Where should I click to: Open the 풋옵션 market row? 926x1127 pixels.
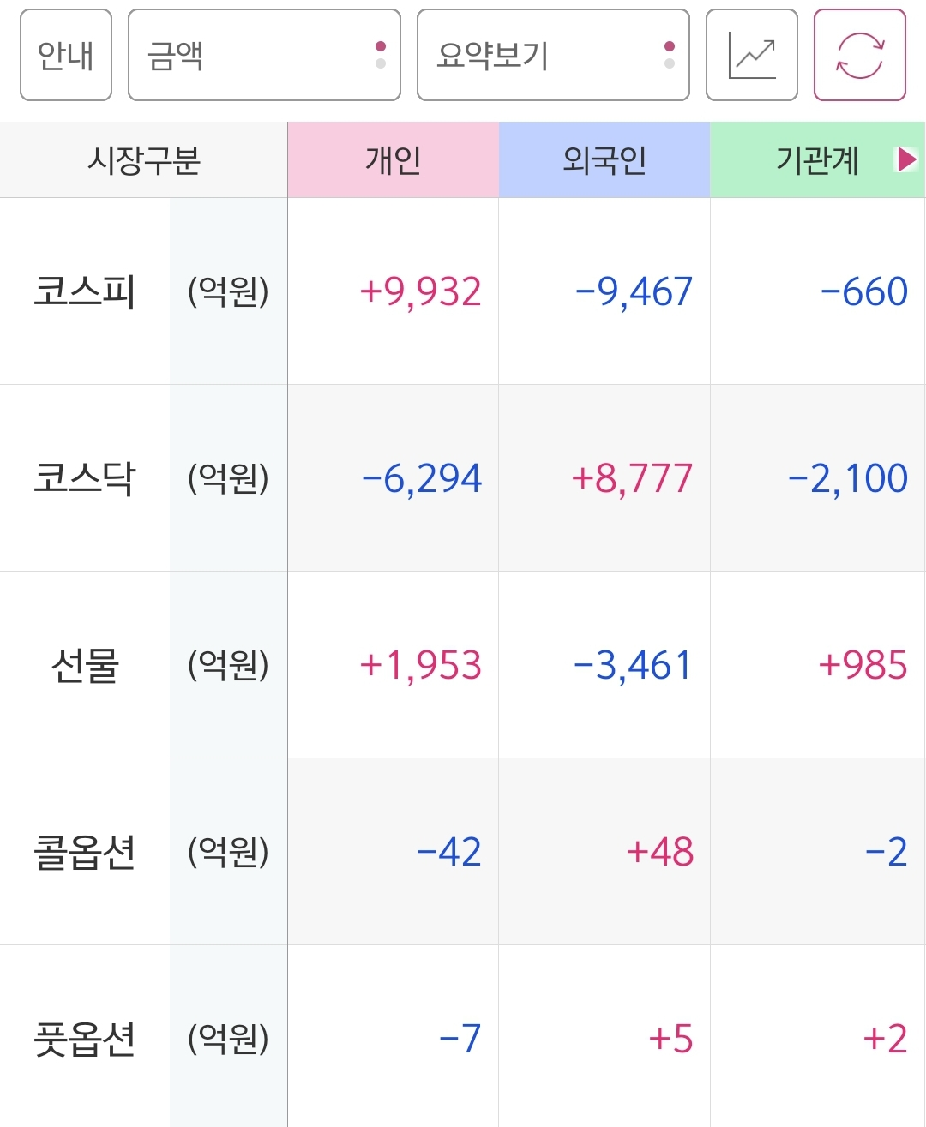pyautogui.click(x=463, y=1037)
